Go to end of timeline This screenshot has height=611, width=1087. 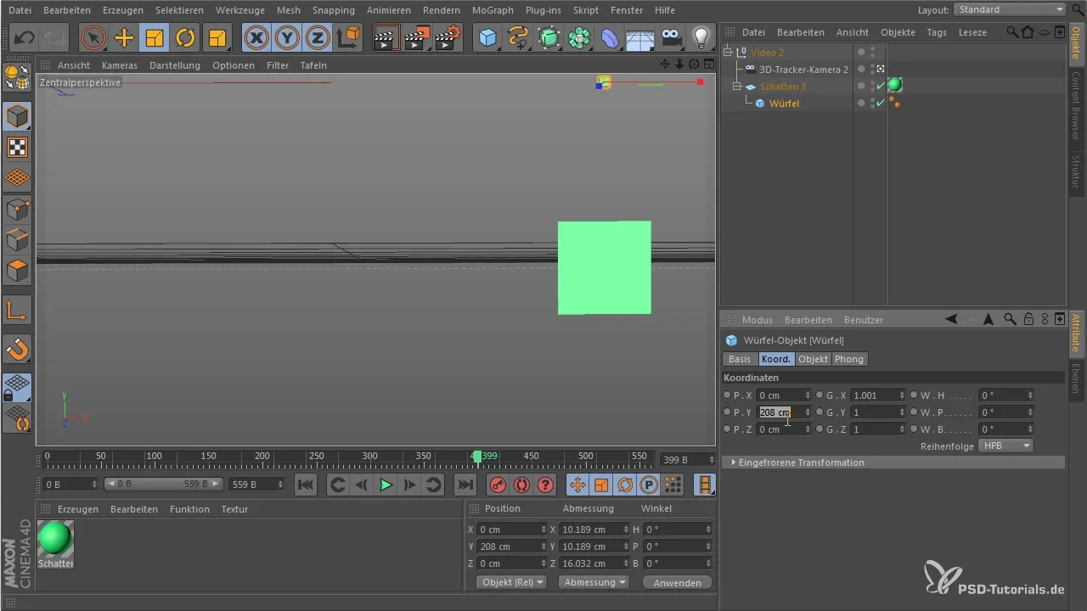(465, 485)
